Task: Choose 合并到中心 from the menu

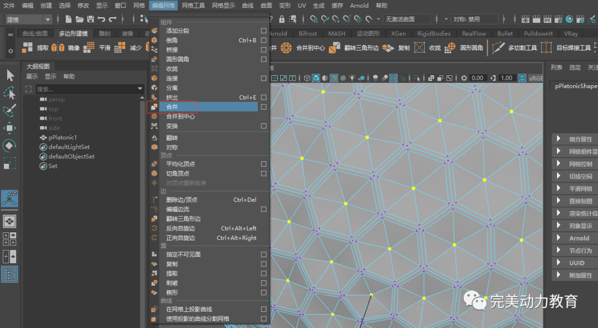Action: pyautogui.click(x=181, y=117)
